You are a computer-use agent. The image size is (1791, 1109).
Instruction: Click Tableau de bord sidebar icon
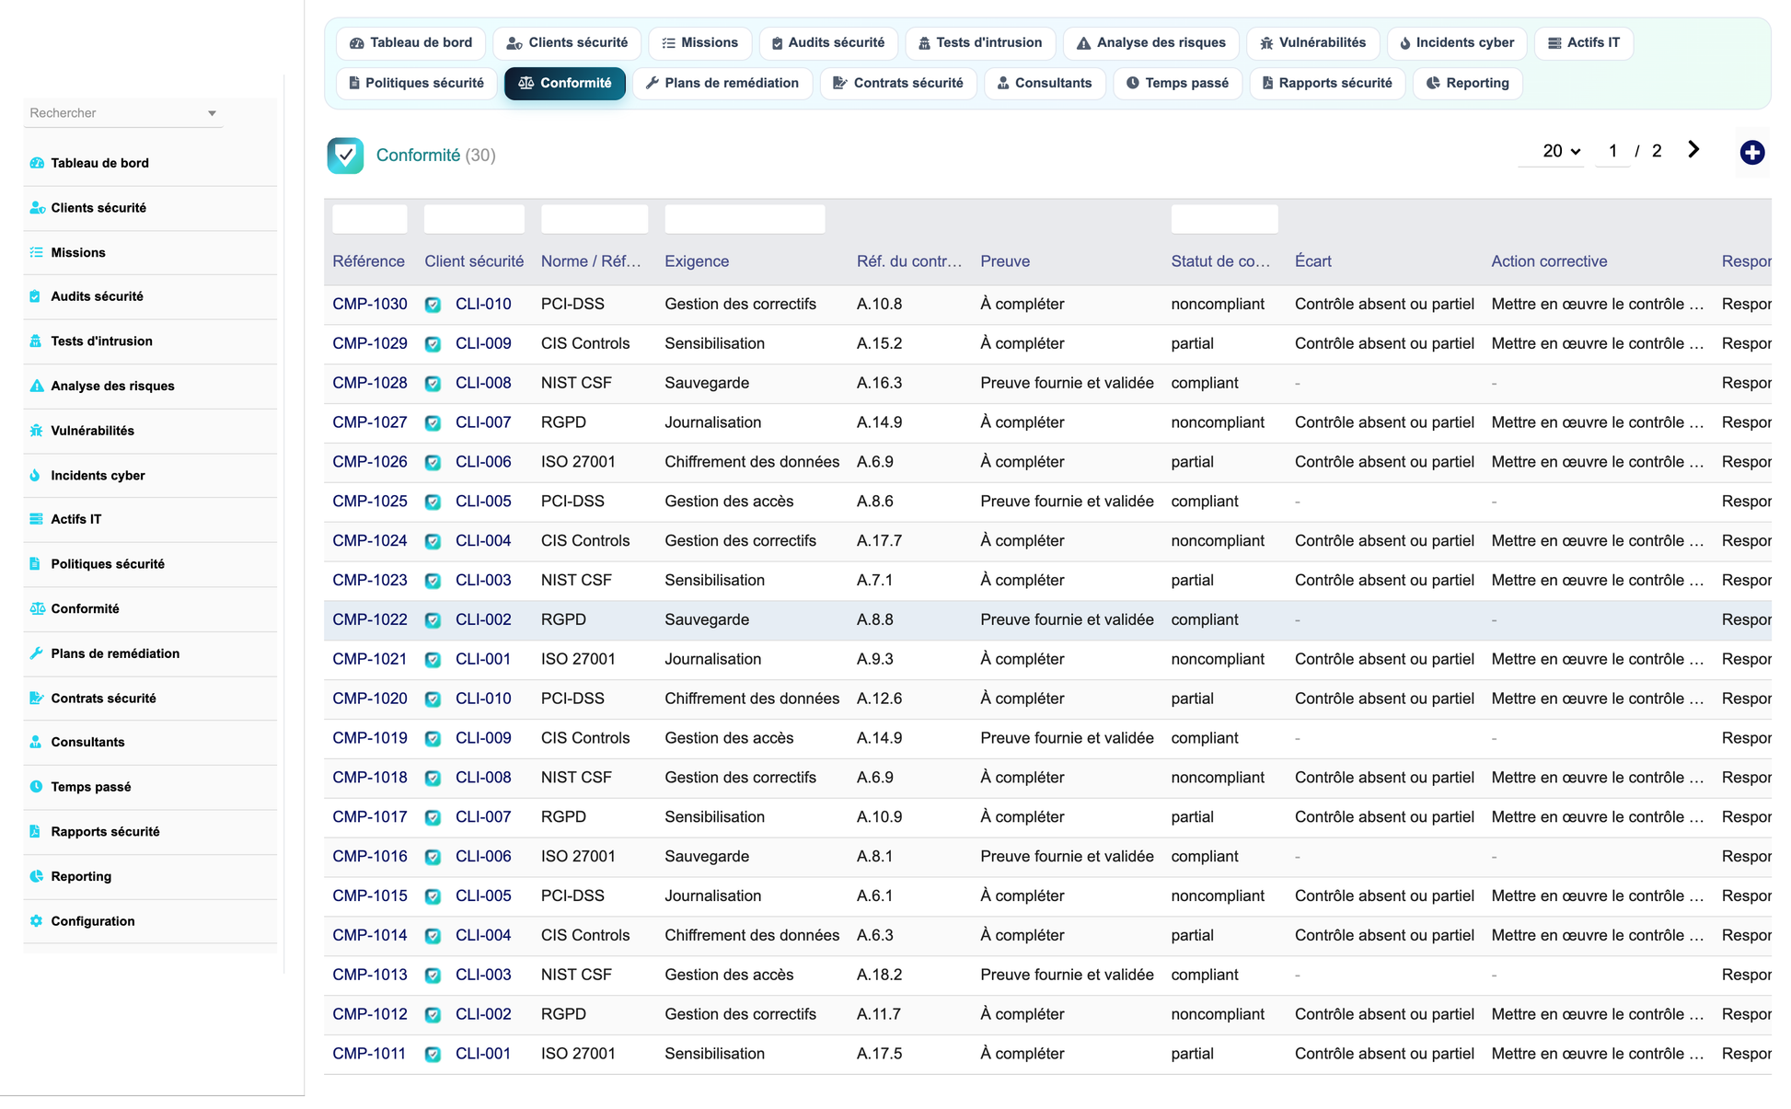pyautogui.click(x=37, y=163)
